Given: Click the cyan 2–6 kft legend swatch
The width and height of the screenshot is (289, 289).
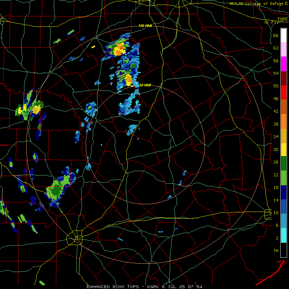Looking at the screenshot, I should click(284, 235).
